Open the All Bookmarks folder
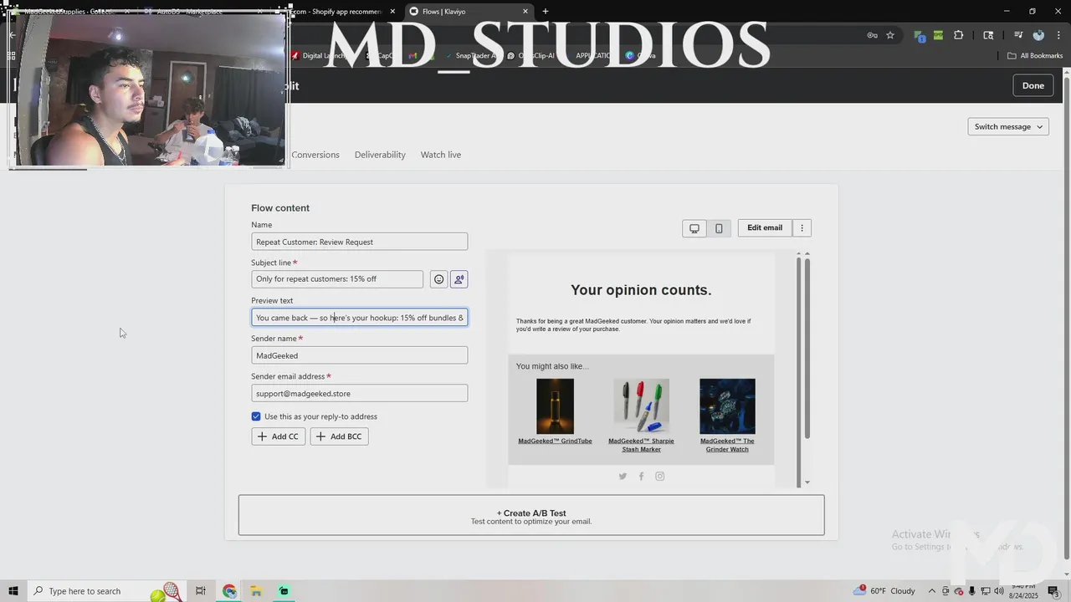The image size is (1071, 602). coord(1035,56)
